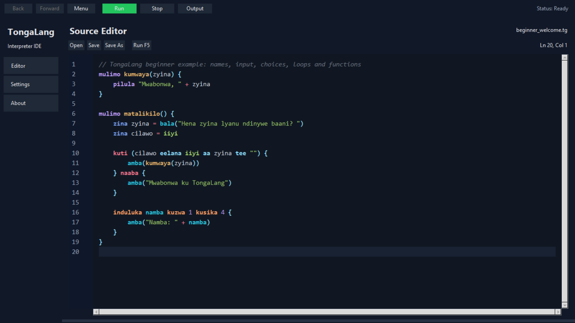Open Settings in the sidebar
The width and height of the screenshot is (575, 323).
click(31, 84)
